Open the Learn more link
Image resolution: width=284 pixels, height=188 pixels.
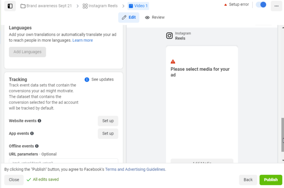tap(82, 40)
